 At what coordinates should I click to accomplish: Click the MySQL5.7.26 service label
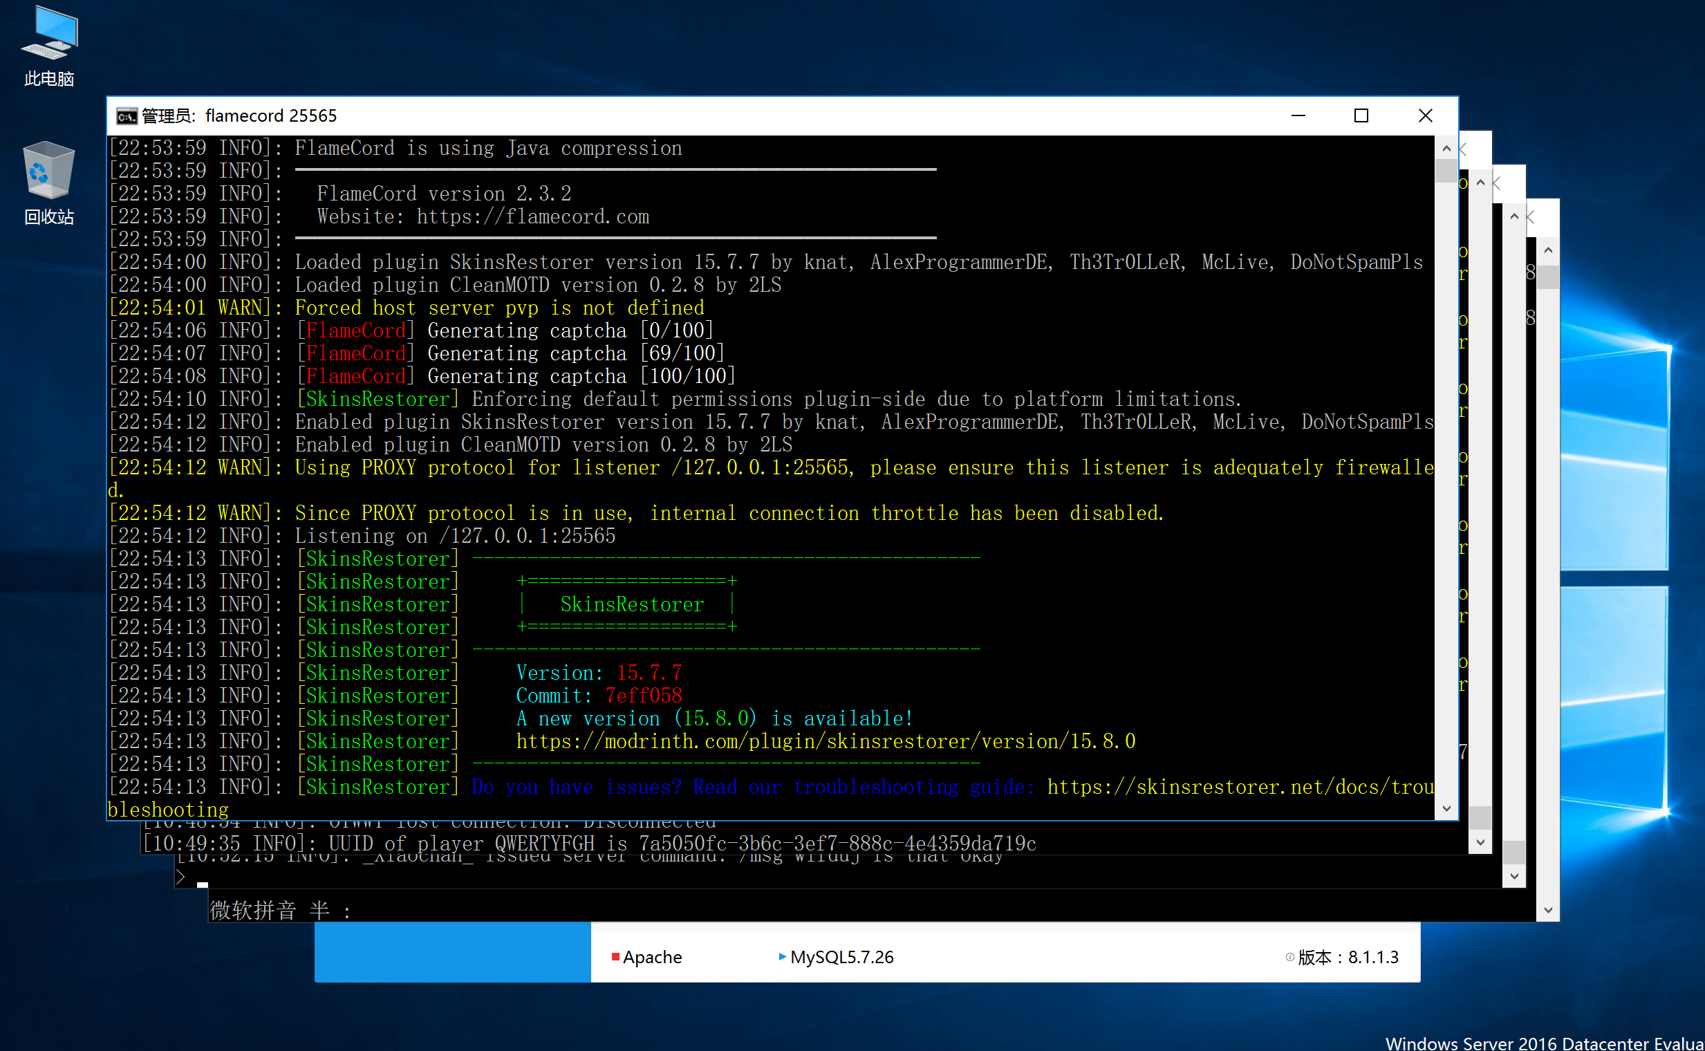click(841, 957)
